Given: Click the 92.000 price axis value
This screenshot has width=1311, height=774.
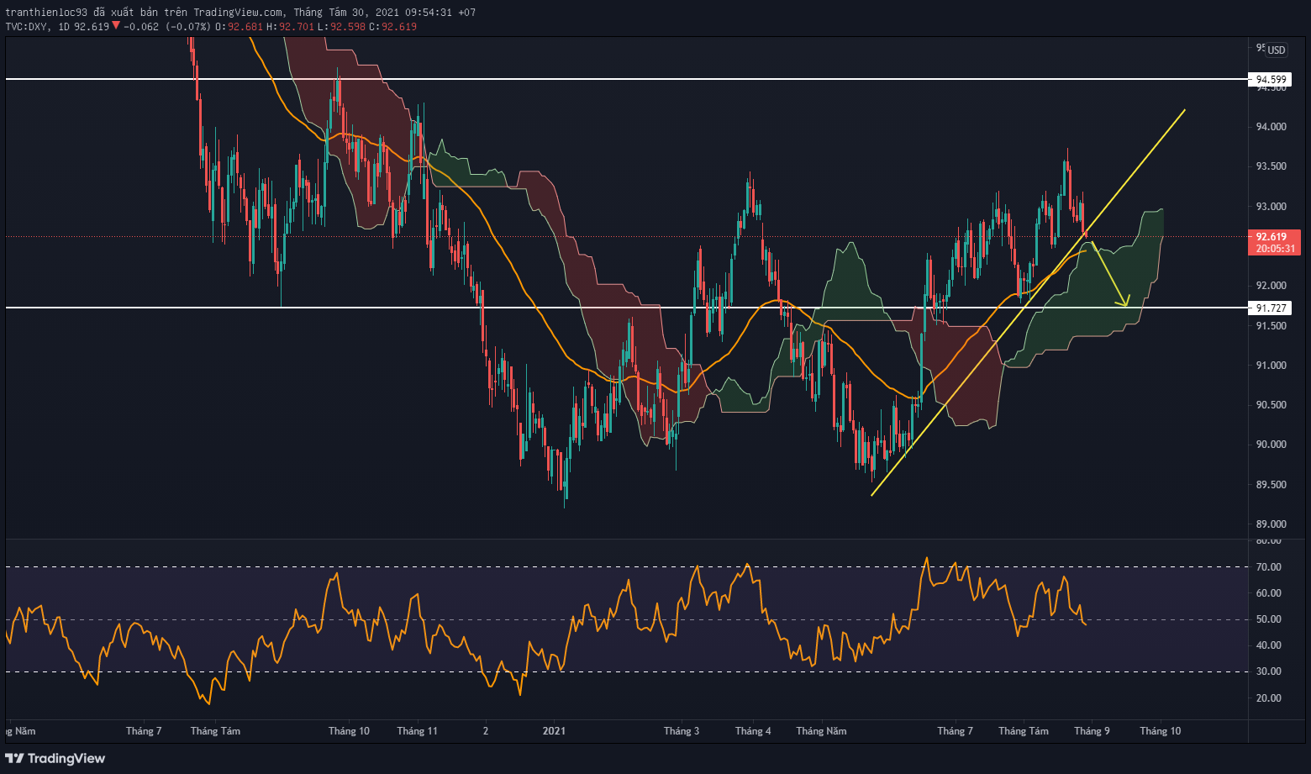Looking at the screenshot, I should click(1271, 286).
